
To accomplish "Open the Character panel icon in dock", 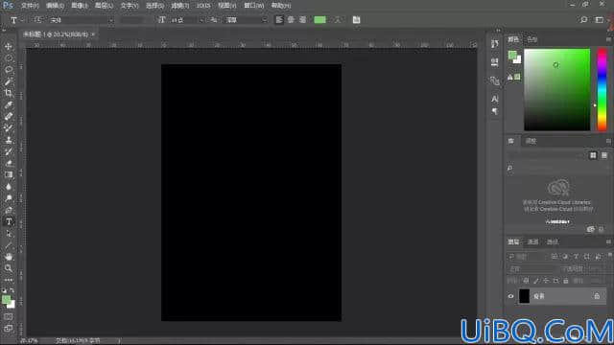I will [x=495, y=99].
